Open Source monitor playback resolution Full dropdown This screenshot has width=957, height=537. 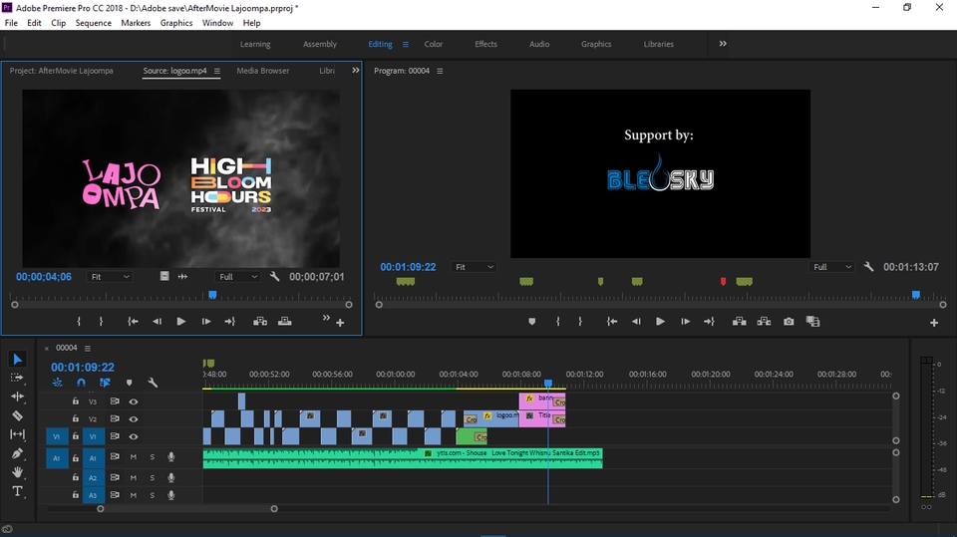(x=238, y=276)
